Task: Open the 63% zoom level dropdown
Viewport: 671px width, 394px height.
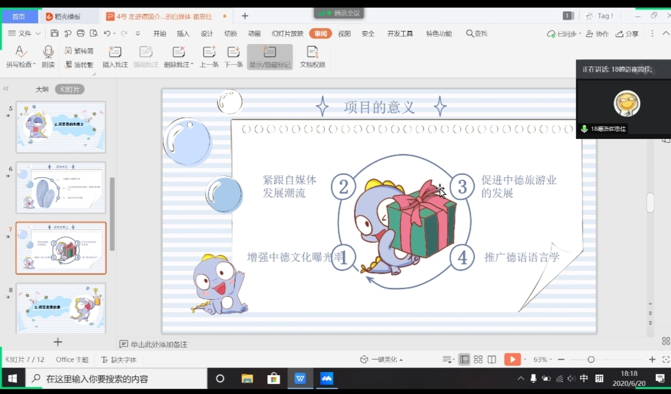Action: tap(543, 359)
